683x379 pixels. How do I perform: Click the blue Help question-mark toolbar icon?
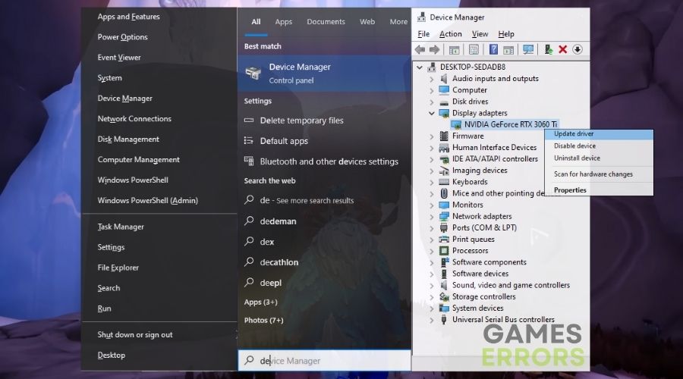tap(493, 49)
